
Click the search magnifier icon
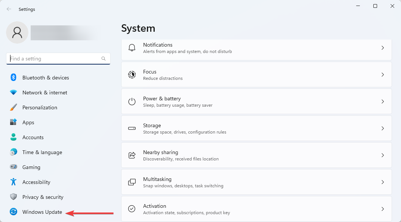pyautogui.click(x=103, y=59)
